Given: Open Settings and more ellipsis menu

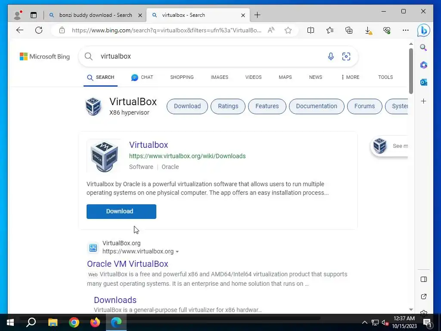Looking at the screenshot, I should [x=406, y=30].
